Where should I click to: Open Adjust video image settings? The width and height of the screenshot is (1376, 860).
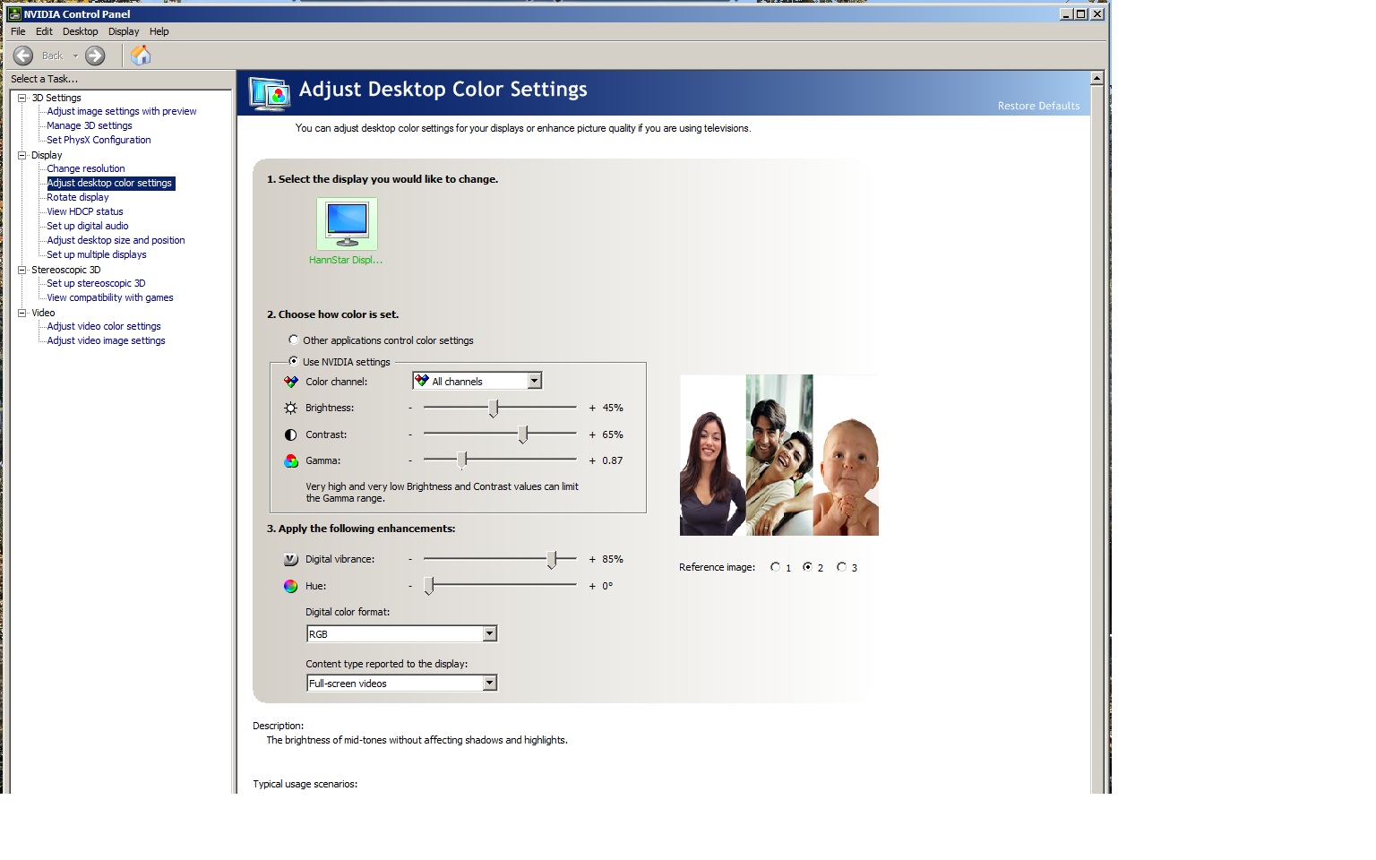coord(106,340)
